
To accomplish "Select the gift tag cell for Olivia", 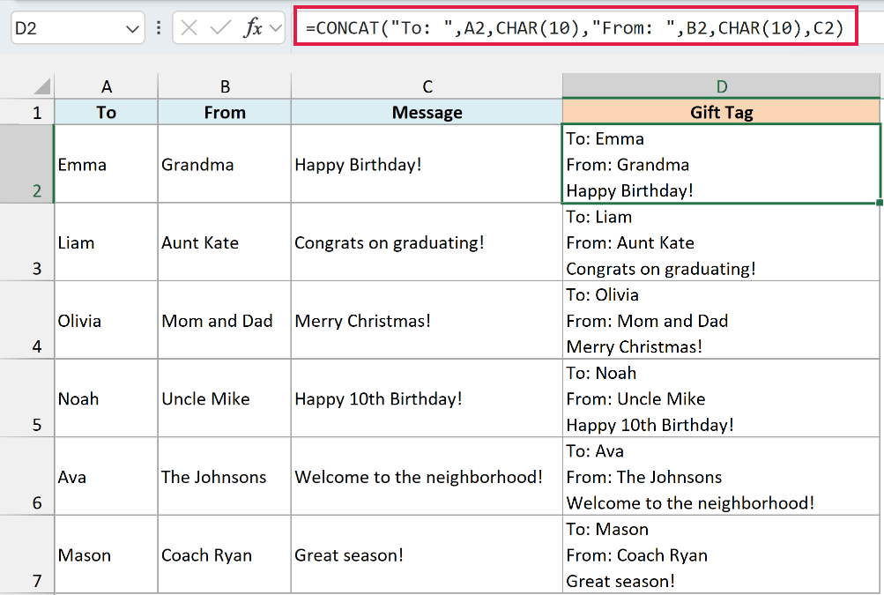I will pos(721,320).
